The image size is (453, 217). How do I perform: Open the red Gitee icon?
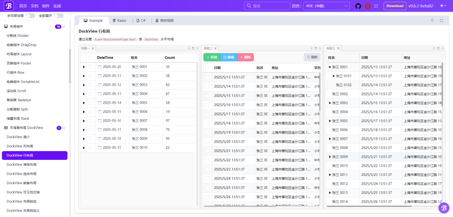(367, 6)
